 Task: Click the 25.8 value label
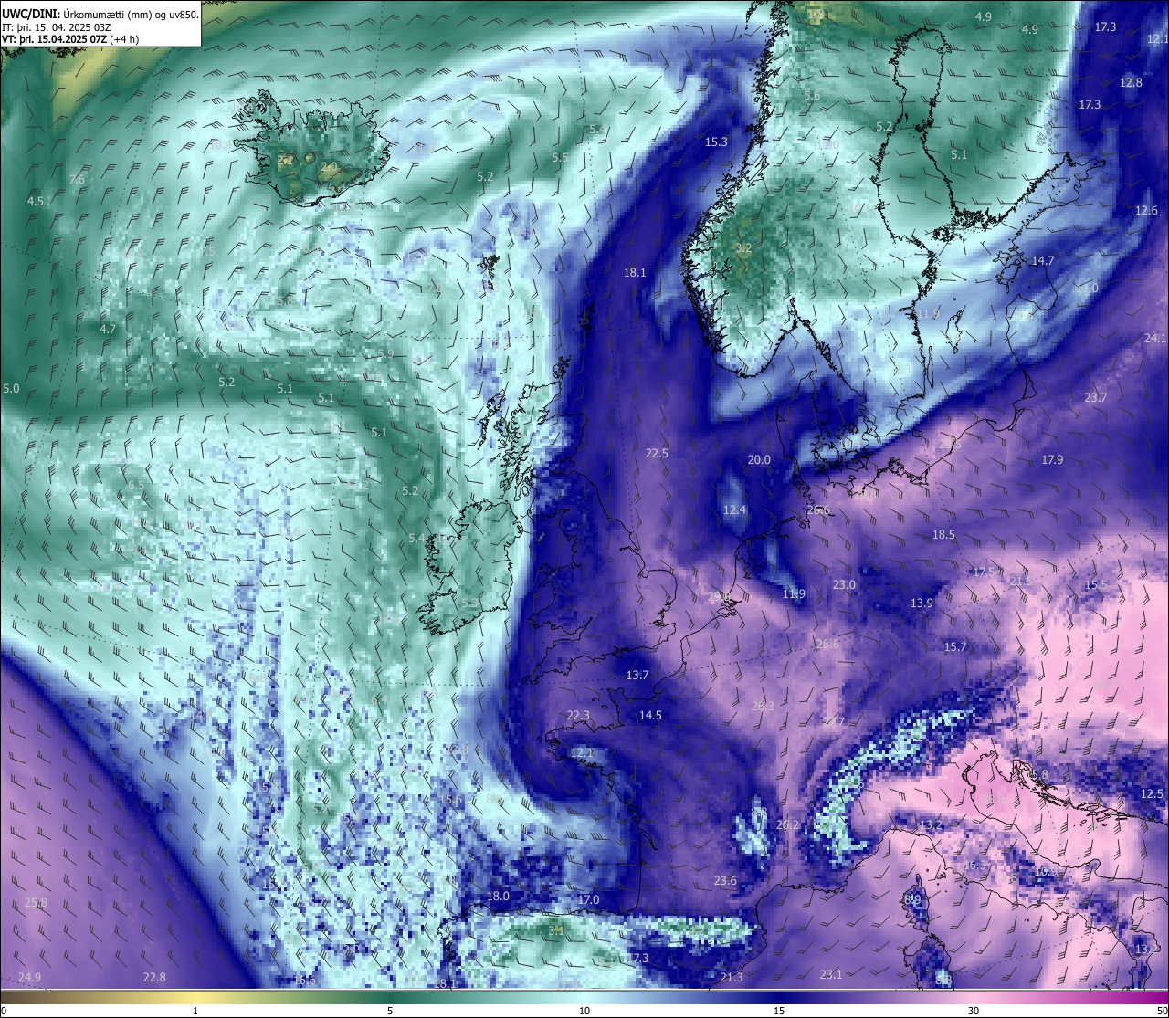click(x=35, y=902)
